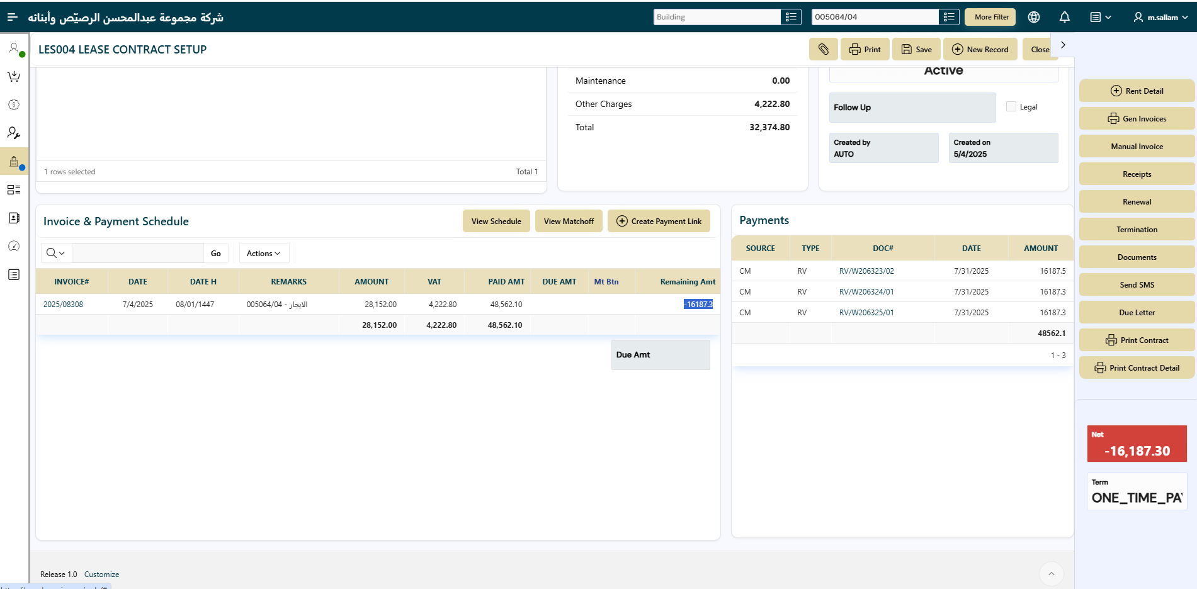Collapse the right side panel chevron
1197x589 pixels.
pos(1063,45)
